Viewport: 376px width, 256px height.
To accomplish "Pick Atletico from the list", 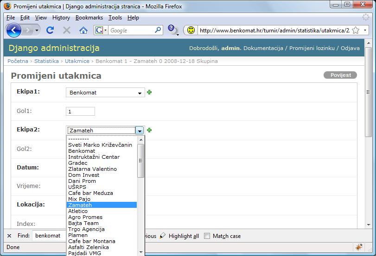I will (102, 211).
